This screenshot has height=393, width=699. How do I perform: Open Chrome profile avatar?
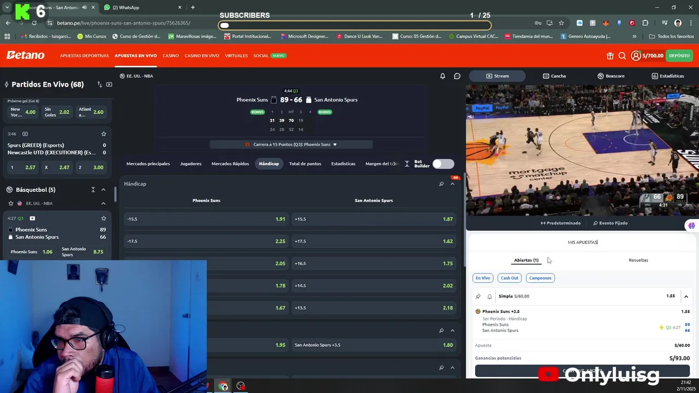(x=678, y=23)
